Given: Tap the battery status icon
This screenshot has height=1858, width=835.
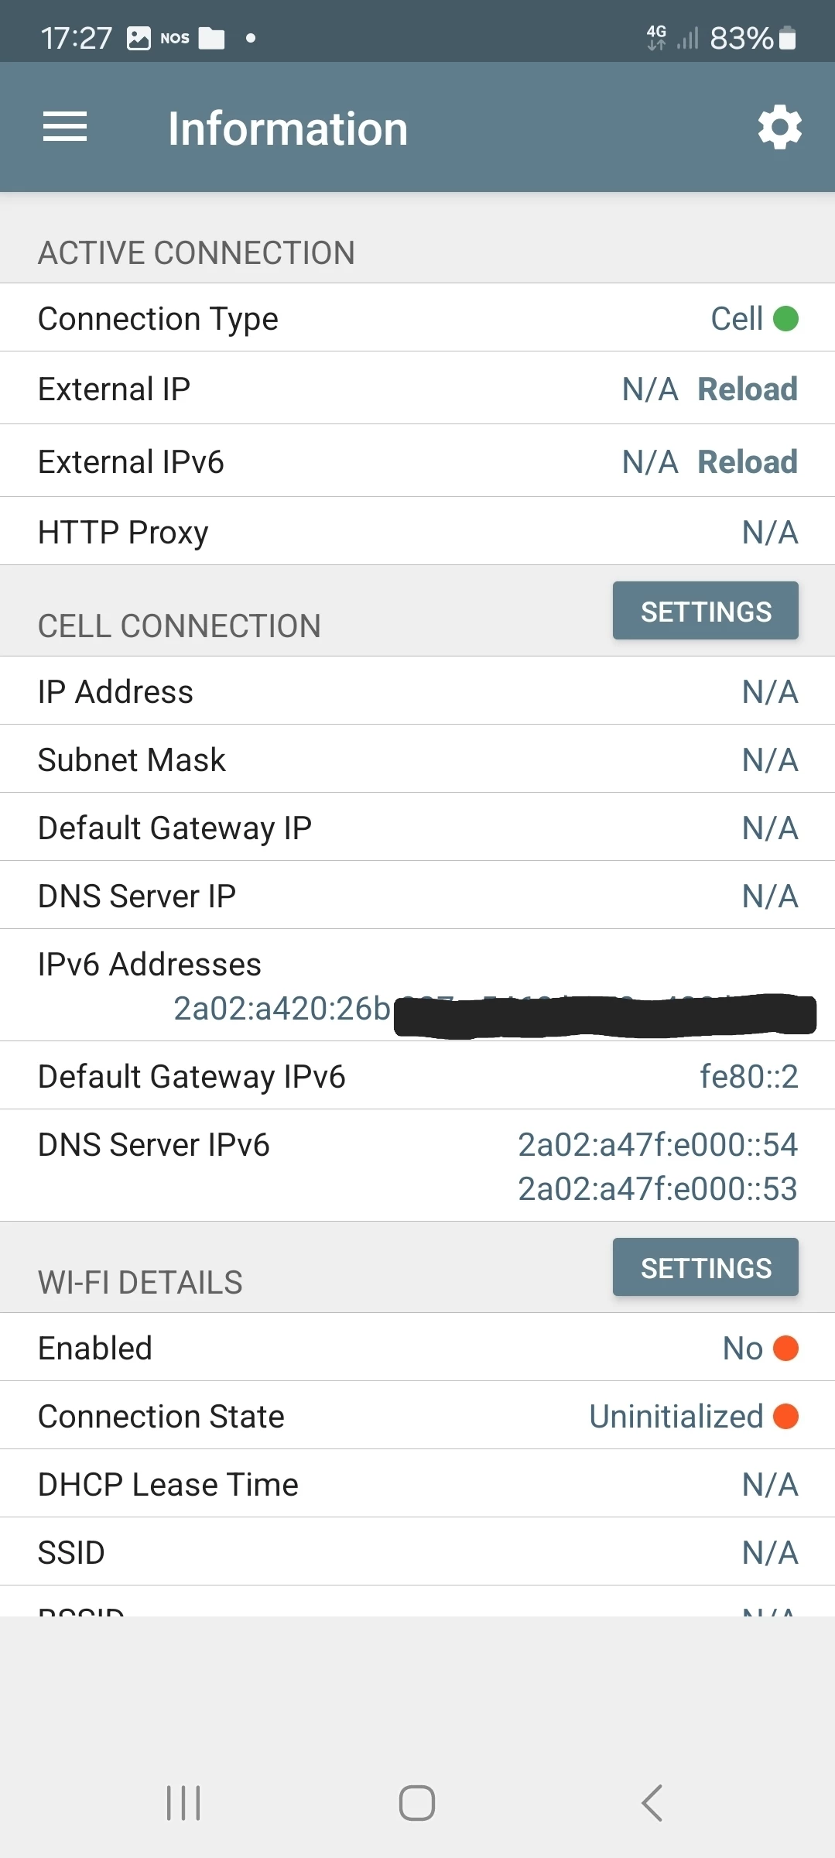Looking at the screenshot, I should point(787,38).
